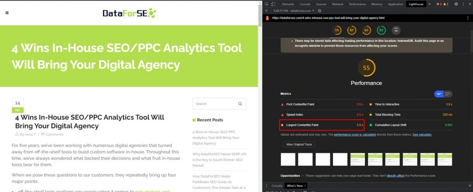The image size is (473, 192).
Task: Open the Performance tab
Action: 357,4
